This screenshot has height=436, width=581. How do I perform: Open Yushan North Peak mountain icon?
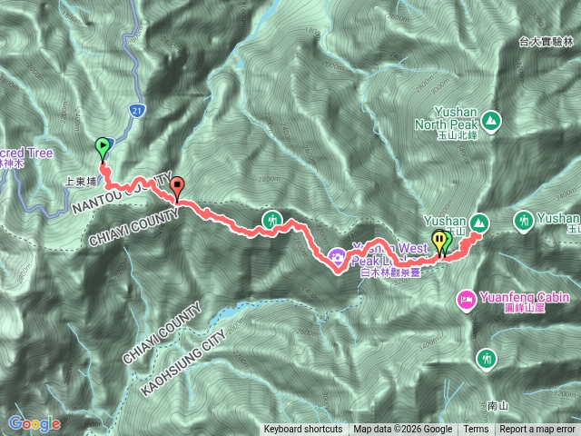(491, 122)
